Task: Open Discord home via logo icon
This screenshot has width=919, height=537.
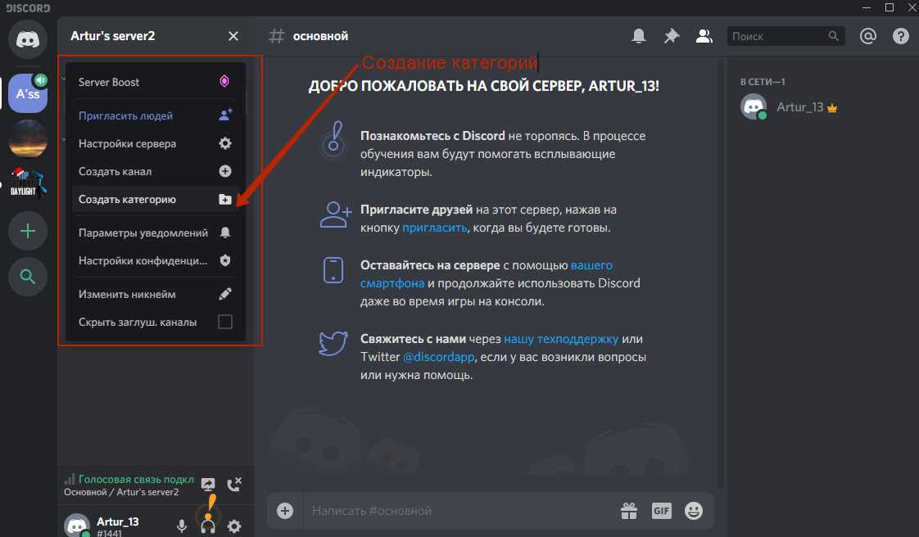Action: coord(28,38)
